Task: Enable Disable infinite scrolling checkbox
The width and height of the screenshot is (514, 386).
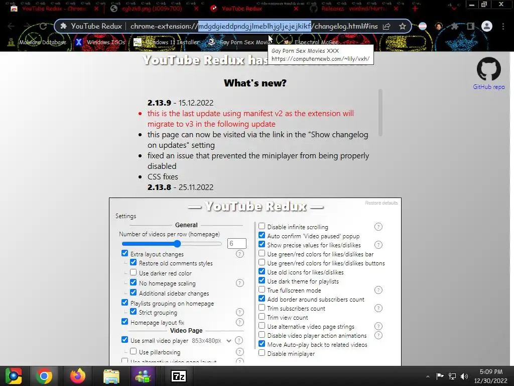Action: (262, 226)
